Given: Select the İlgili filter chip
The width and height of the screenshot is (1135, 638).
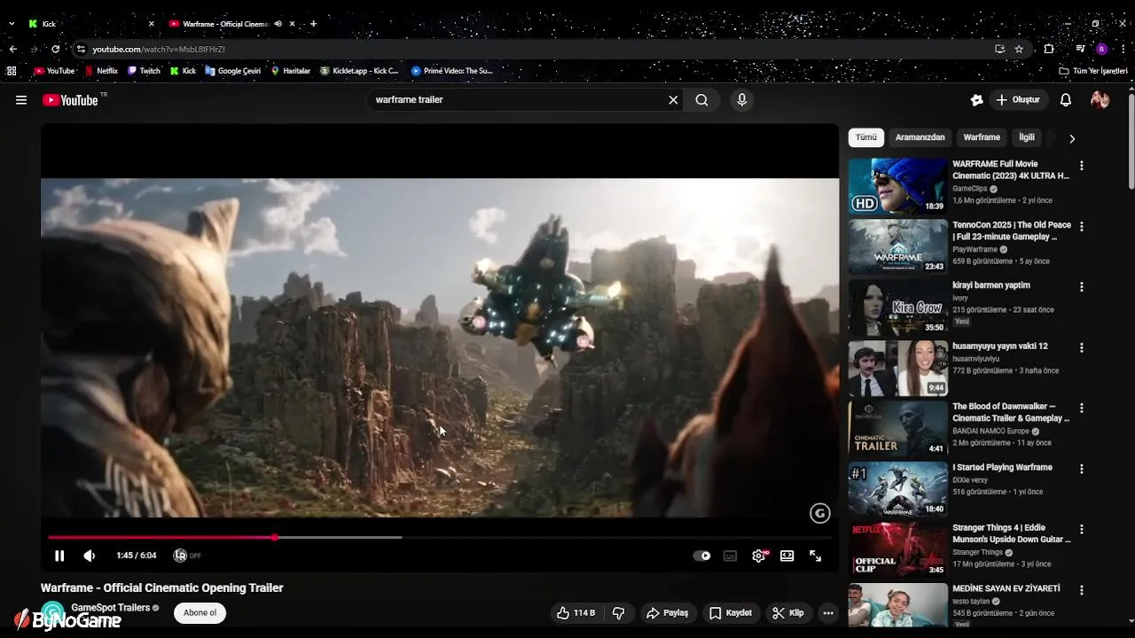Looking at the screenshot, I should pyautogui.click(x=1027, y=137).
